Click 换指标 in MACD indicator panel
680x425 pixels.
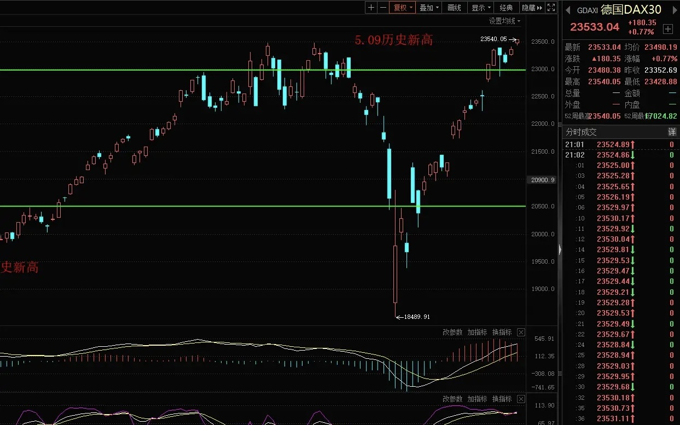point(502,332)
